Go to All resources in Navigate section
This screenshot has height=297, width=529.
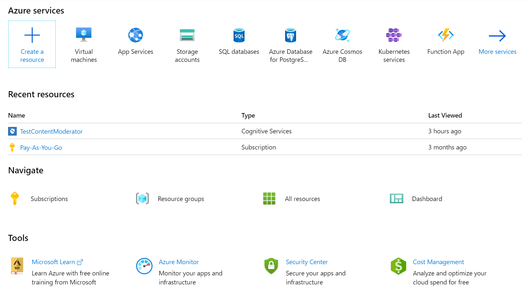(303, 199)
